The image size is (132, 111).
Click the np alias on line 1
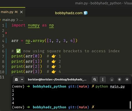pyautogui.click(x=52, y=25)
